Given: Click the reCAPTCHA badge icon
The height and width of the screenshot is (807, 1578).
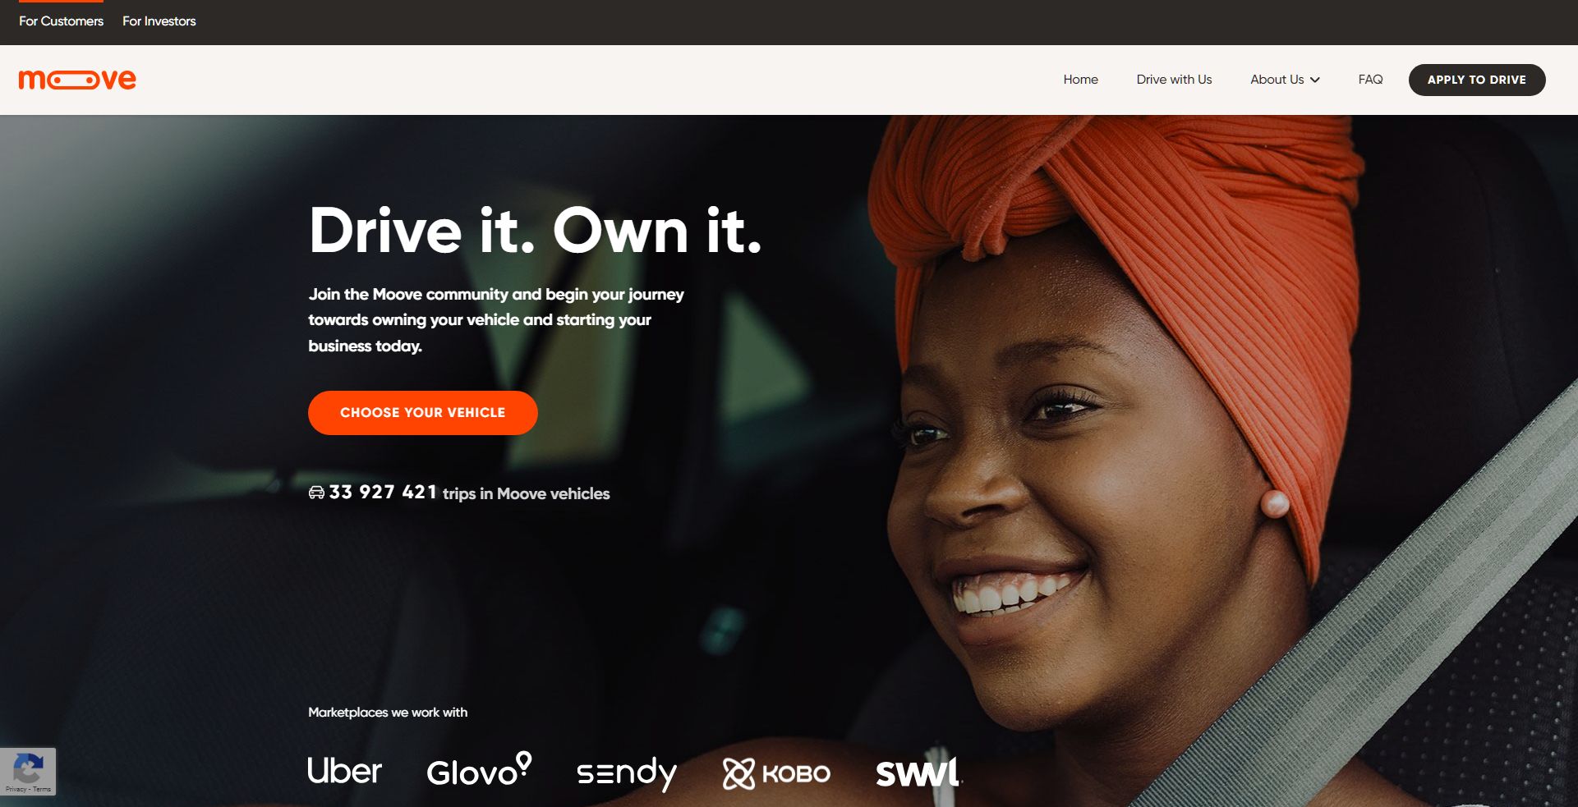Looking at the screenshot, I should coord(28,768).
